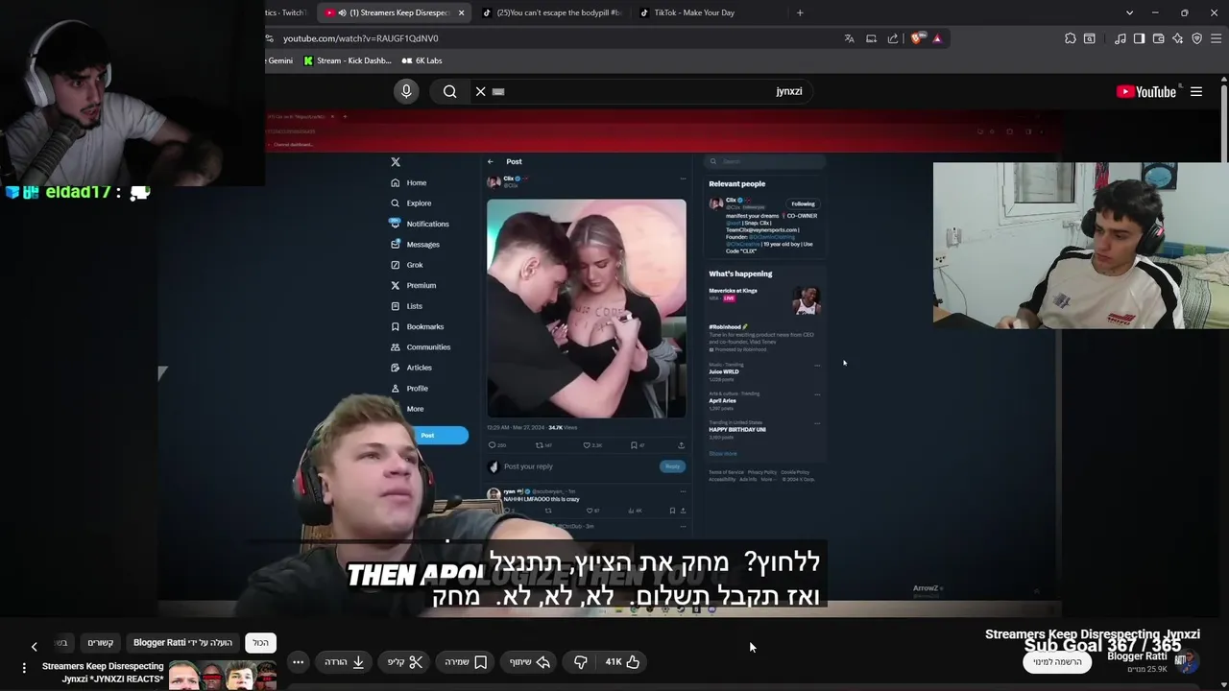The height and width of the screenshot is (691, 1229).
Task: Click the share (שיתוף) button
Action: point(529,661)
